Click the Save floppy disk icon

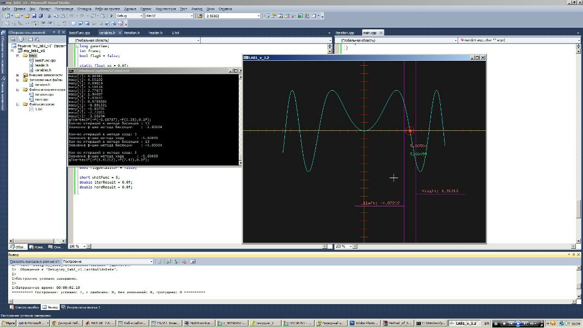(x=34, y=16)
